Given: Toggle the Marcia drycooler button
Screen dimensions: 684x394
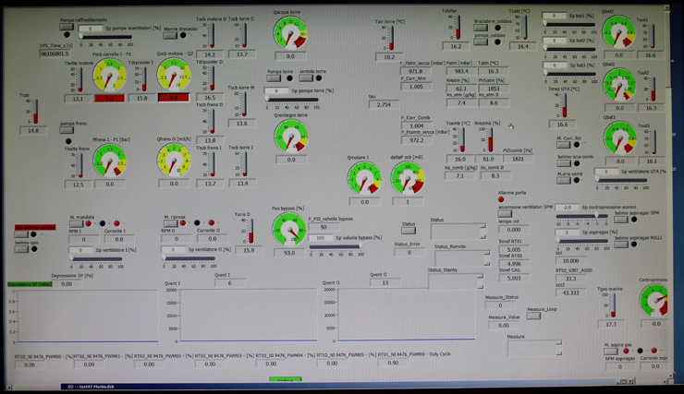Looking at the screenshot, I should (x=170, y=35).
